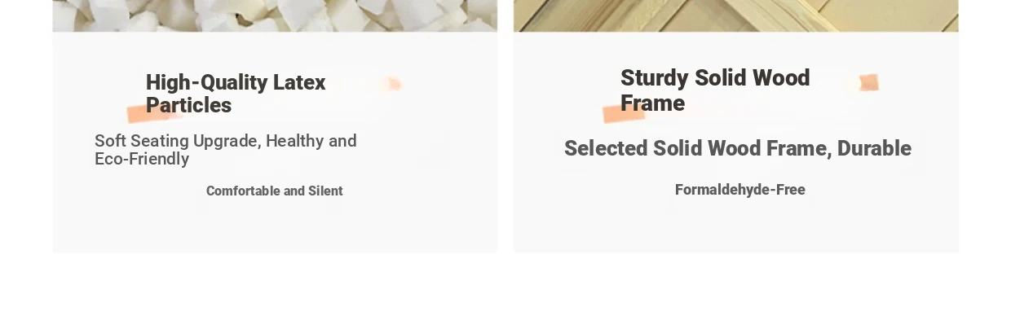Click the word Eco-Friendly in the latex card
Screen dimensions: 1011x316
[142, 160]
